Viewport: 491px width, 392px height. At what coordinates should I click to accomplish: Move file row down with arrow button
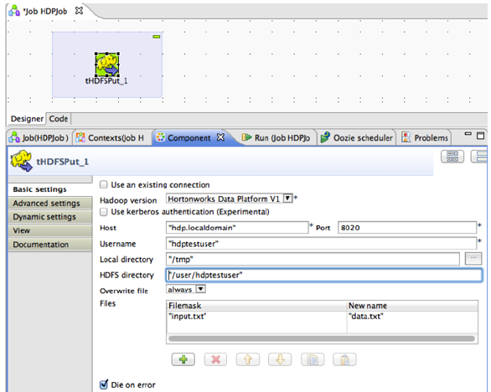pyautogui.click(x=280, y=359)
